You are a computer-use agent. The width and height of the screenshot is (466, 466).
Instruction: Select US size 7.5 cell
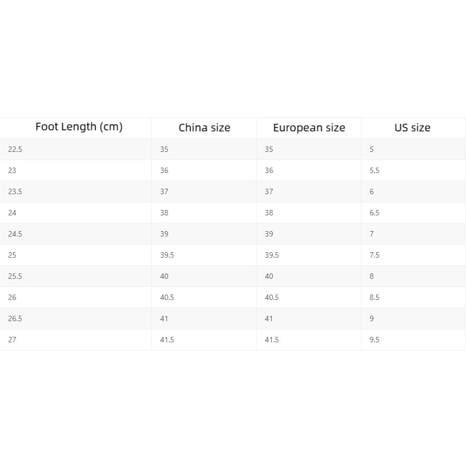pos(374,255)
